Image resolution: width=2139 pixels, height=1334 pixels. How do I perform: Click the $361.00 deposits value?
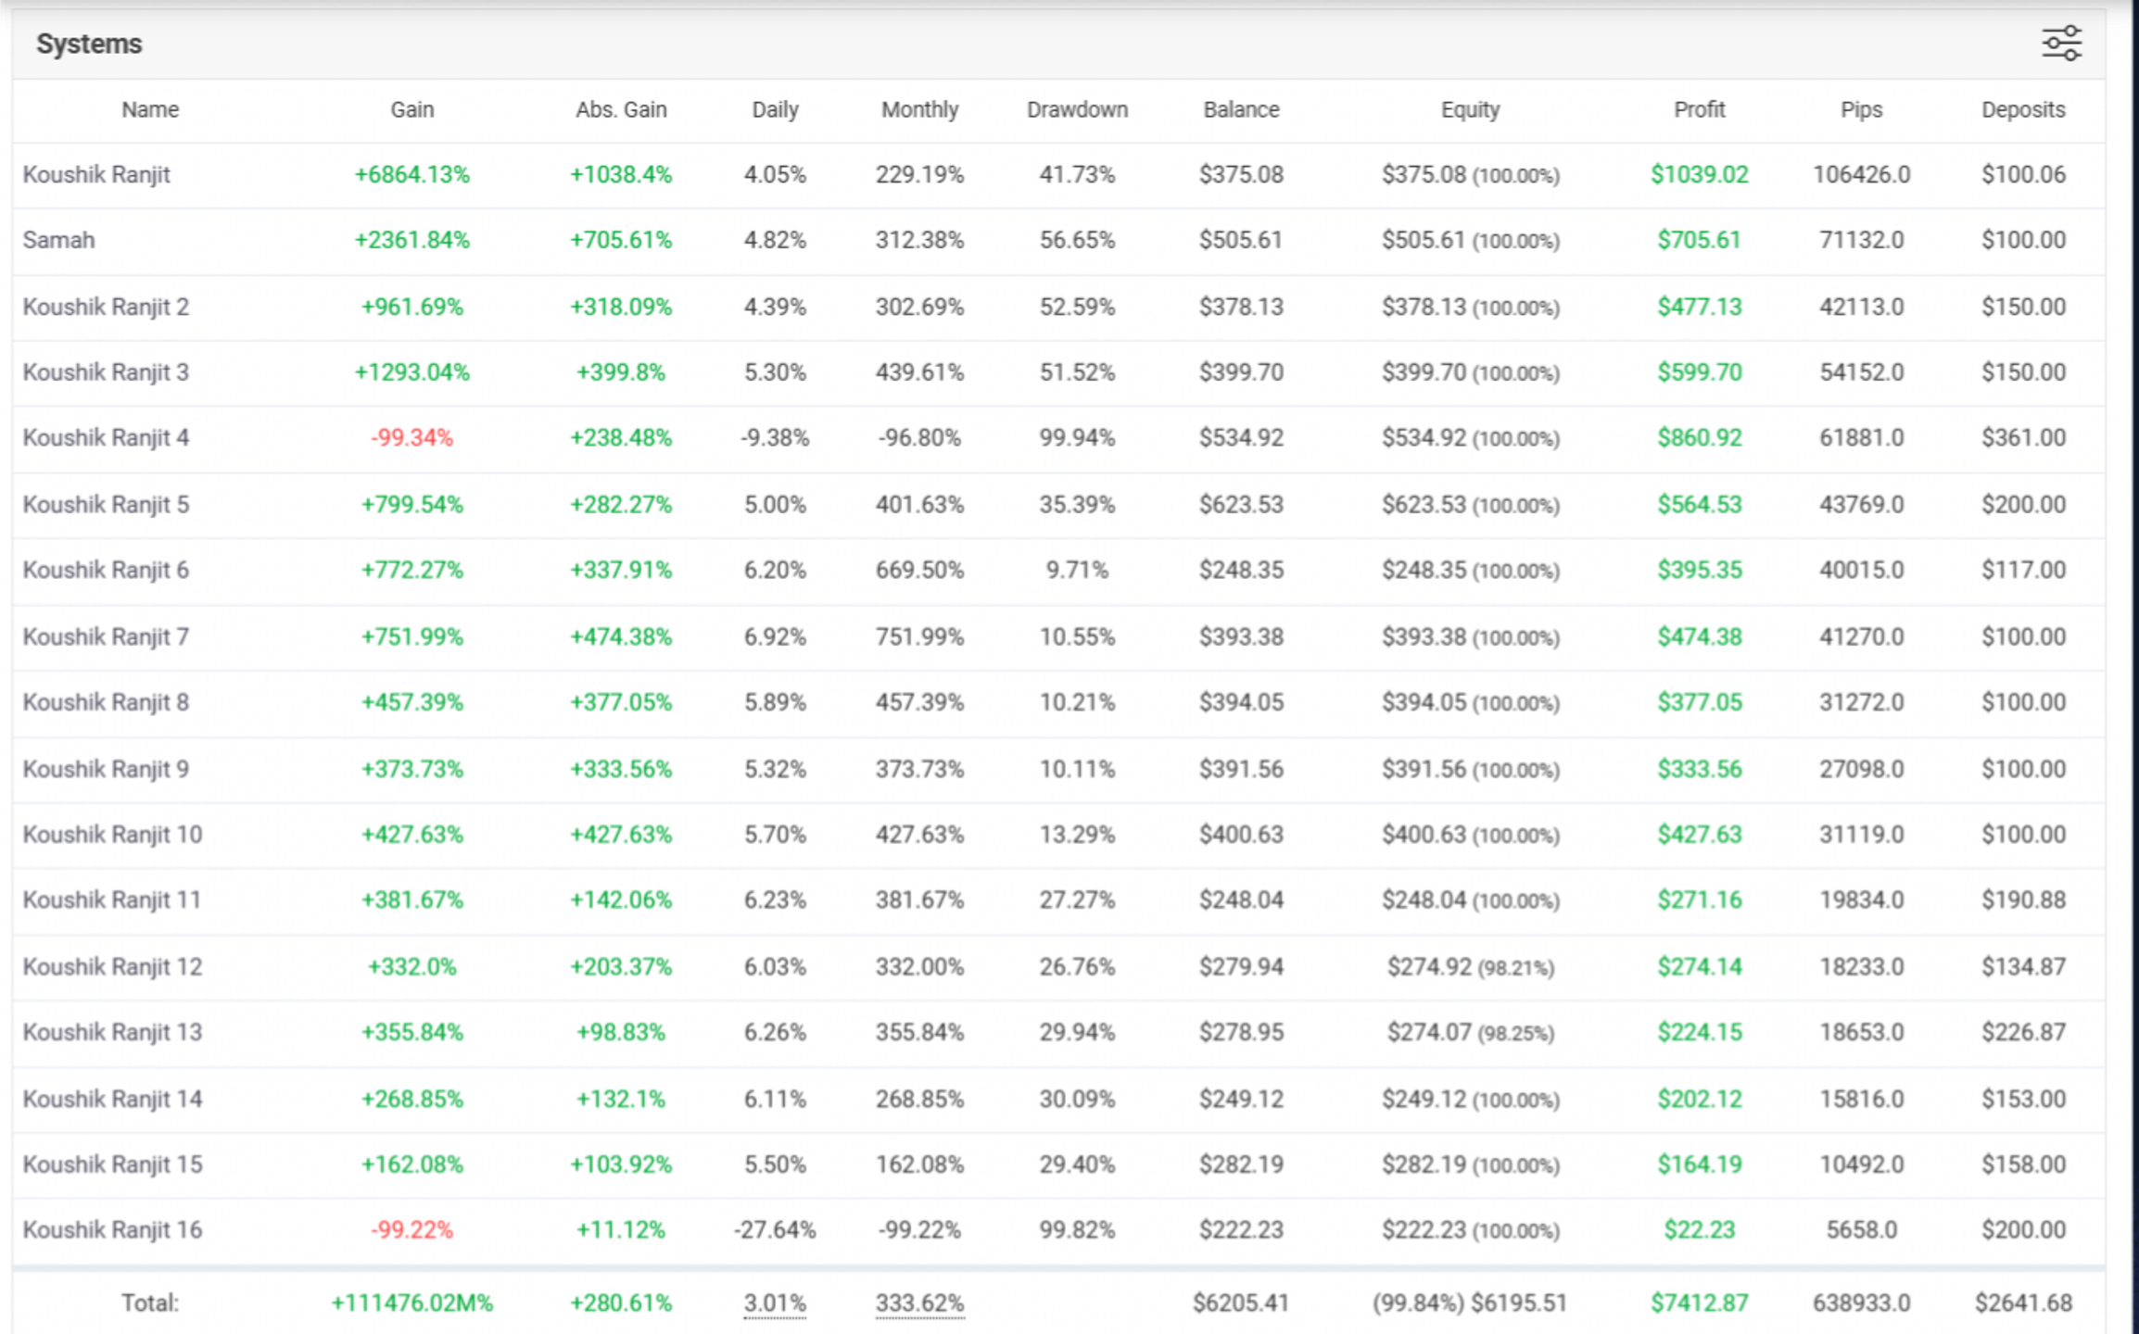[x=2023, y=437]
